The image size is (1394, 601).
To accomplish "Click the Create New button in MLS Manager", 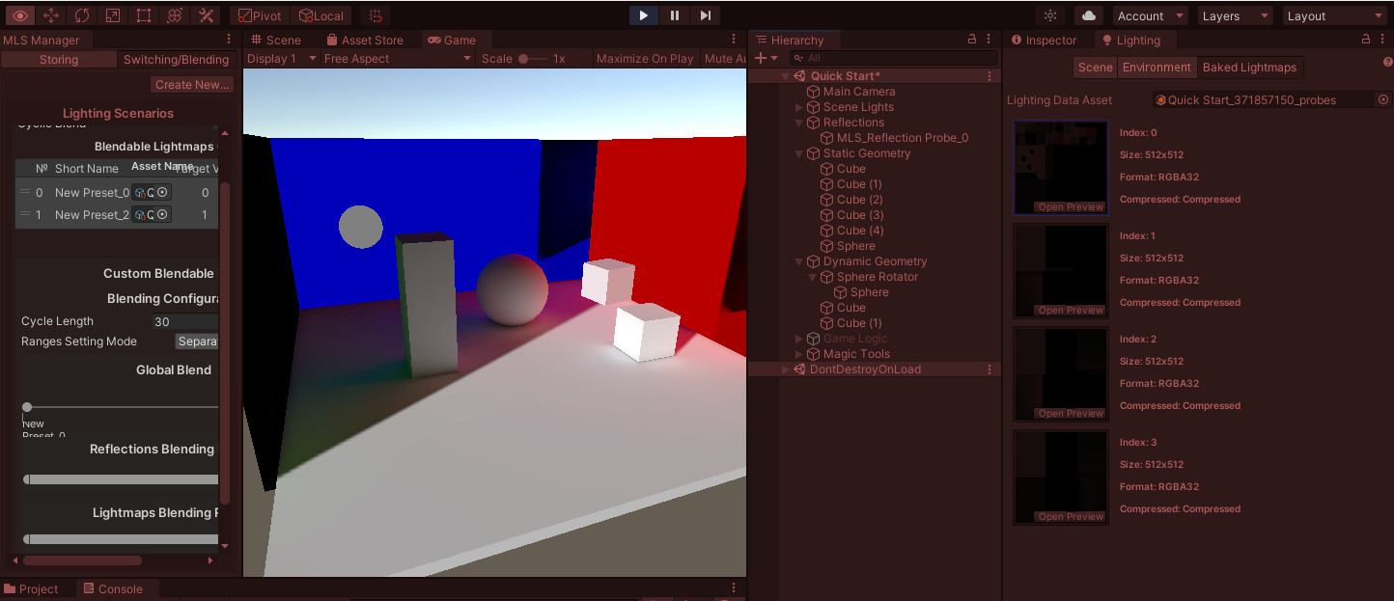I will tap(191, 84).
